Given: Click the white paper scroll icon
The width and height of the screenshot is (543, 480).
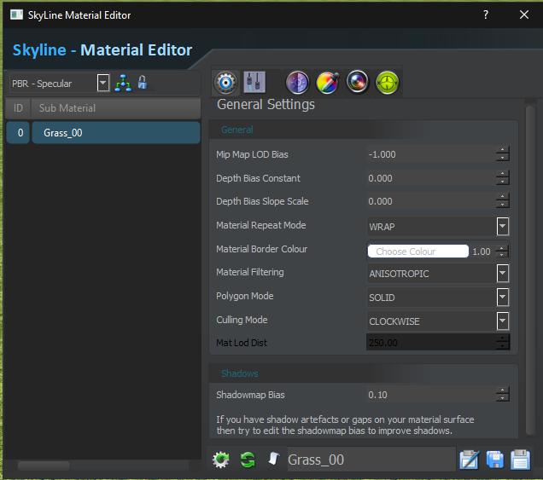Looking at the screenshot, I should click(x=273, y=459).
